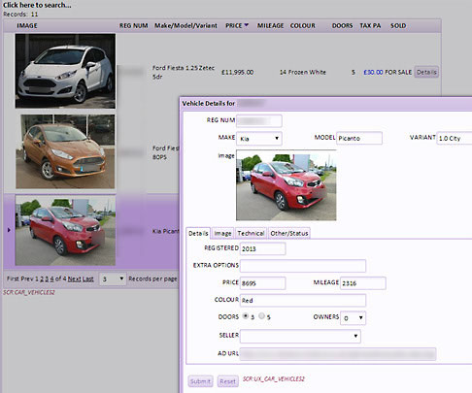Go to the Next page link
Viewport: 472px width, 393px height.
click(x=74, y=278)
